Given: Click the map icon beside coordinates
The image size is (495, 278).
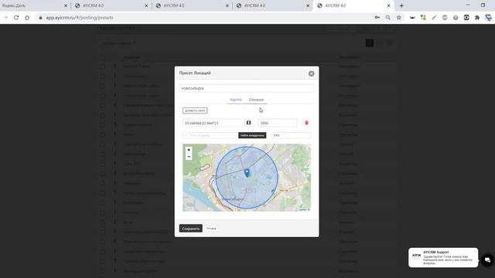Looking at the screenshot, I should [249, 123].
